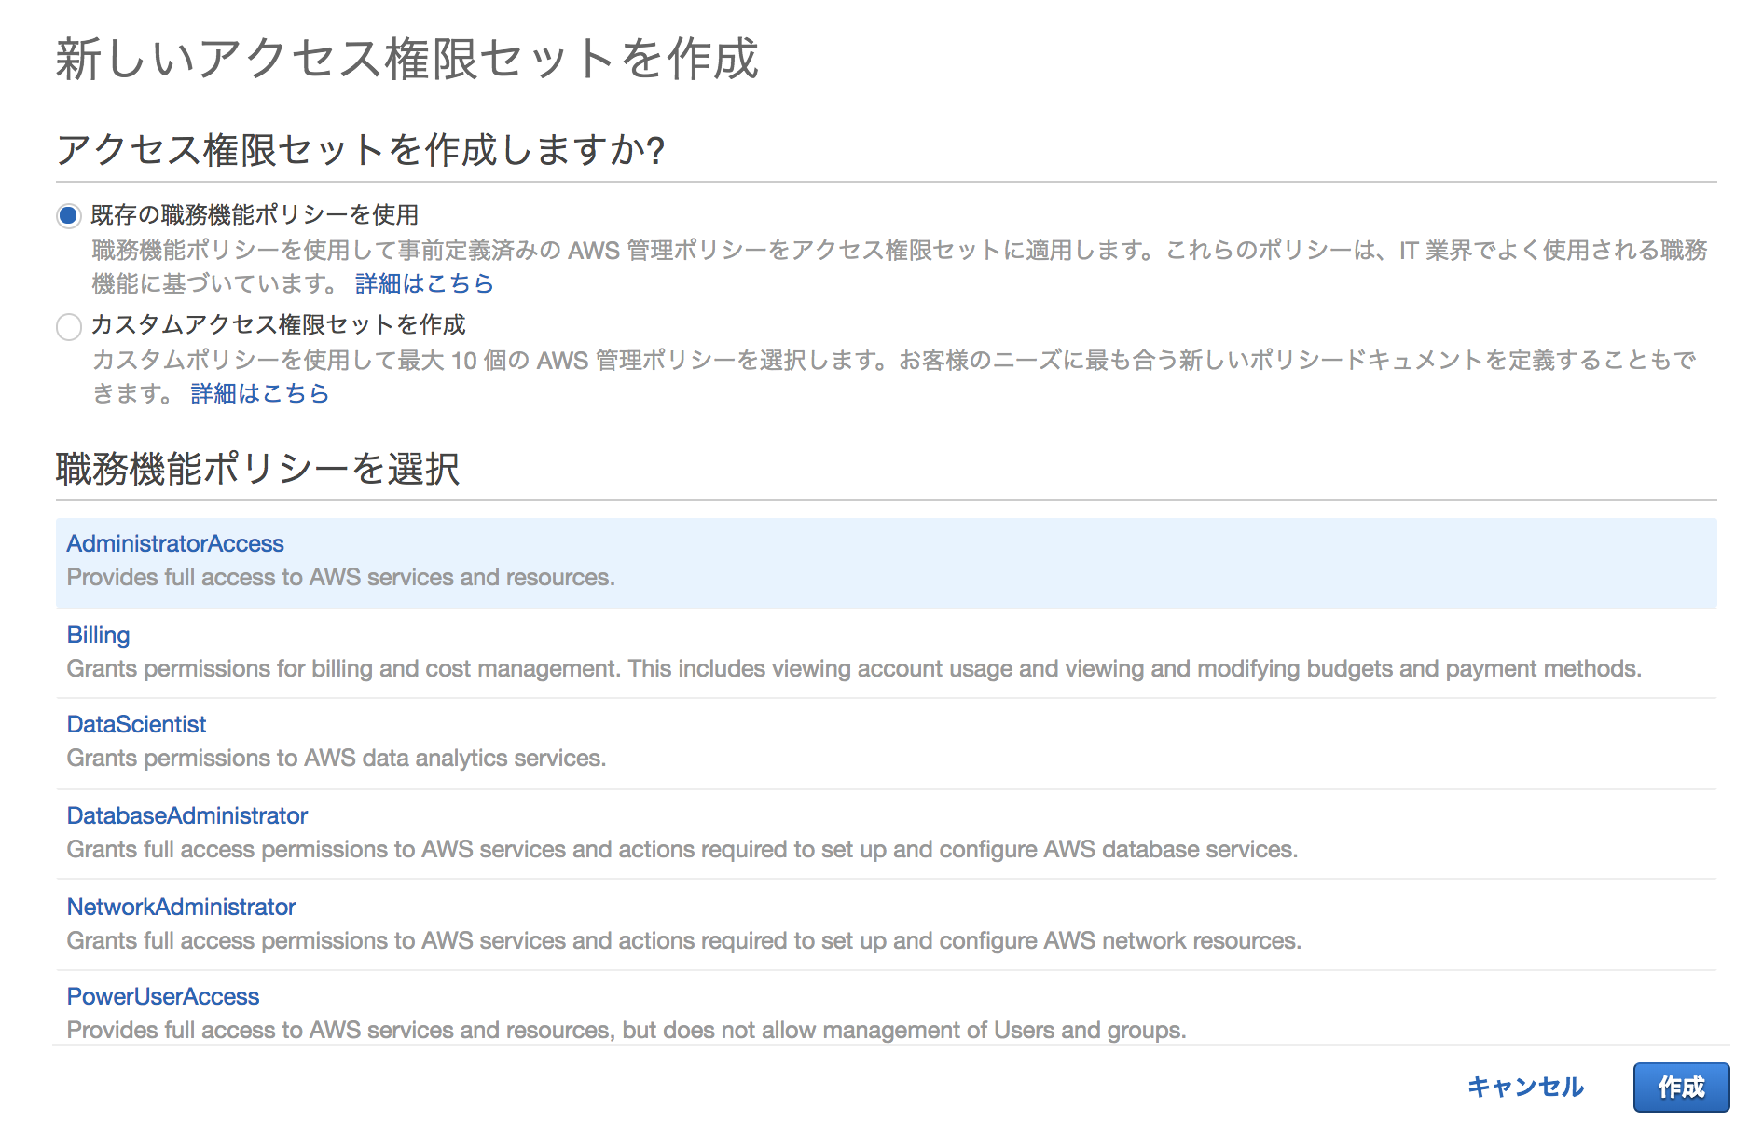Click the label 既存の職務機能ポリシーを使用
Image resolution: width=1749 pixels, height=1122 pixels.
(255, 215)
